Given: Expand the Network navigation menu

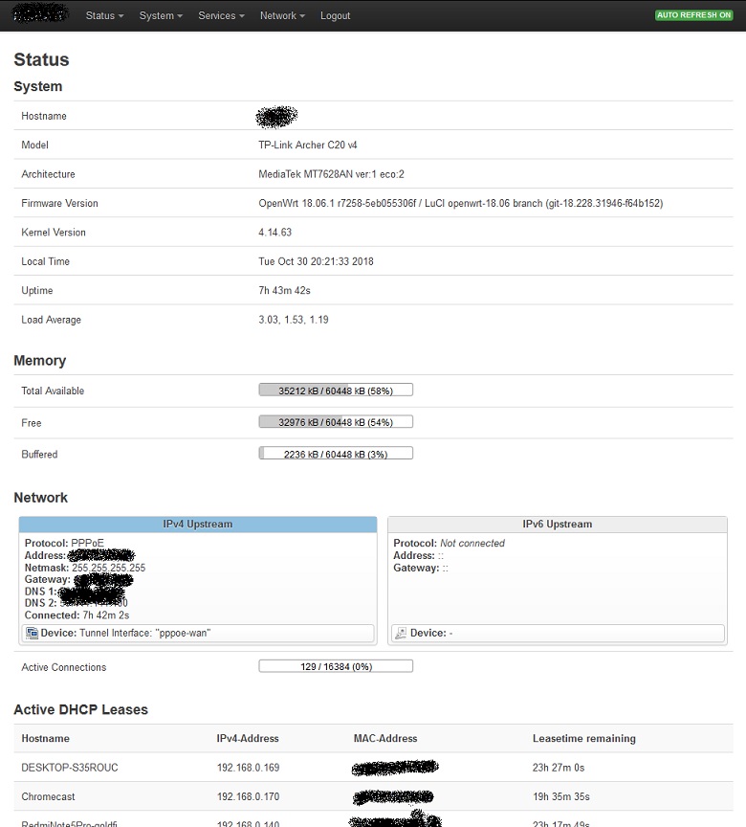Looking at the screenshot, I should (282, 16).
